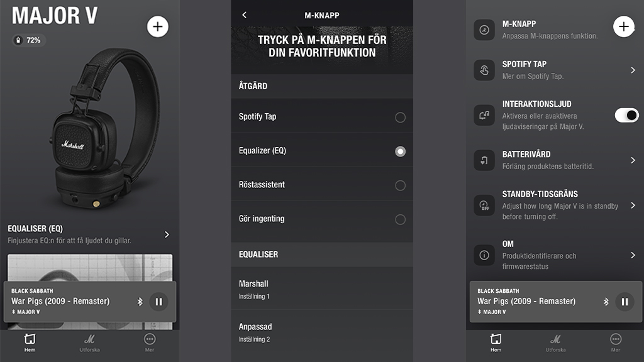The height and width of the screenshot is (362, 644).
Task: Open Batterivård via its chevron arrow
Action: click(633, 160)
